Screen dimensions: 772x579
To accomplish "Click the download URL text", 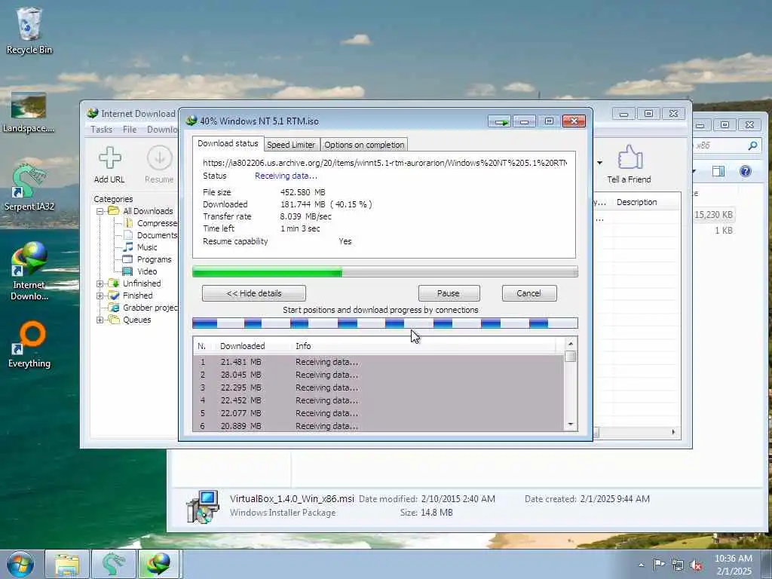I will click(x=384, y=163).
